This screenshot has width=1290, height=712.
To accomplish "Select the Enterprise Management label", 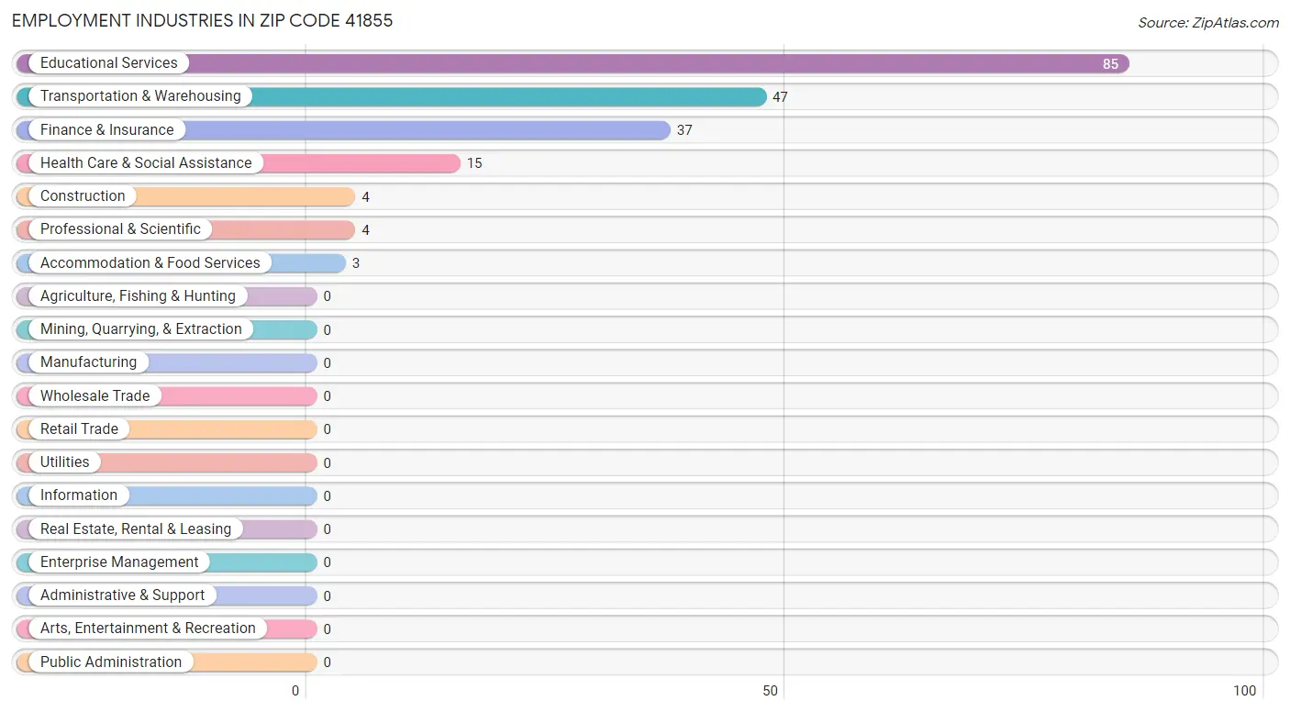I will coord(119,562).
